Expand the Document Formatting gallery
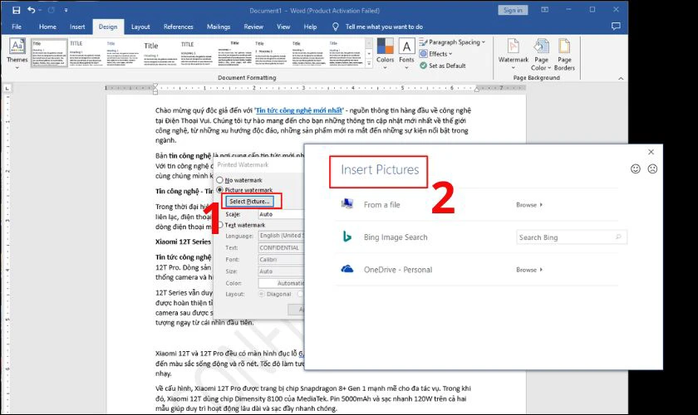The width and height of the screenshot is (698, 415). coord(369,64)
